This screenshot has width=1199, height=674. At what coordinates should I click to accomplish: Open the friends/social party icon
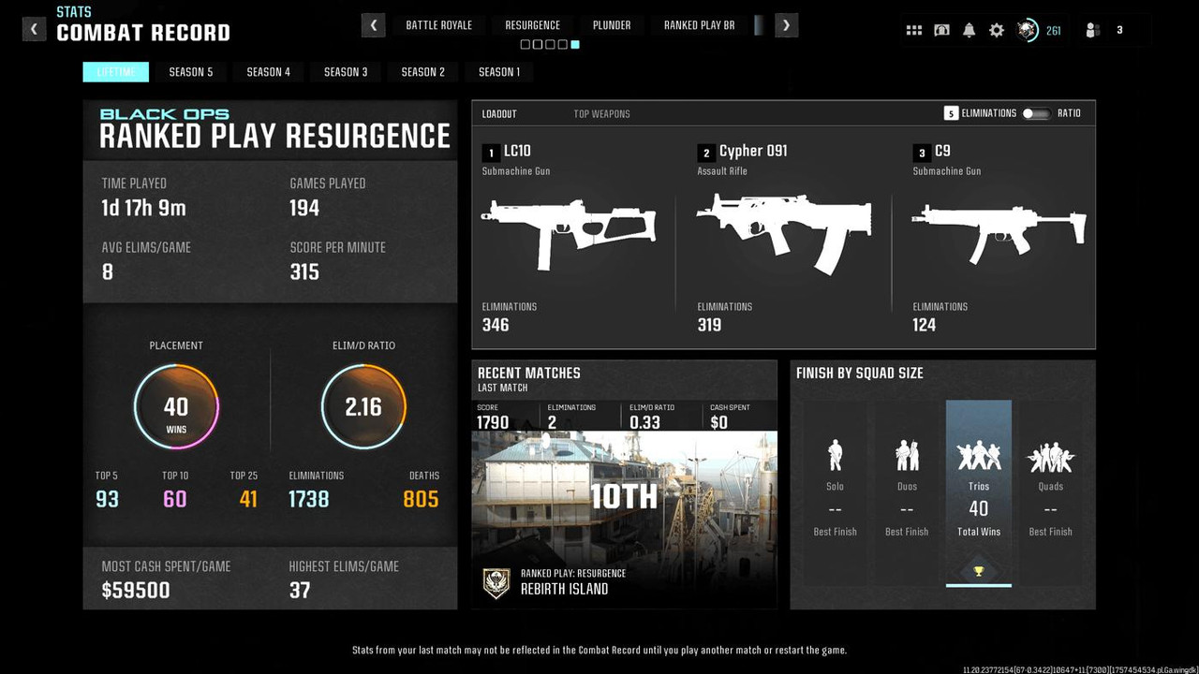tap(1091, 30)
